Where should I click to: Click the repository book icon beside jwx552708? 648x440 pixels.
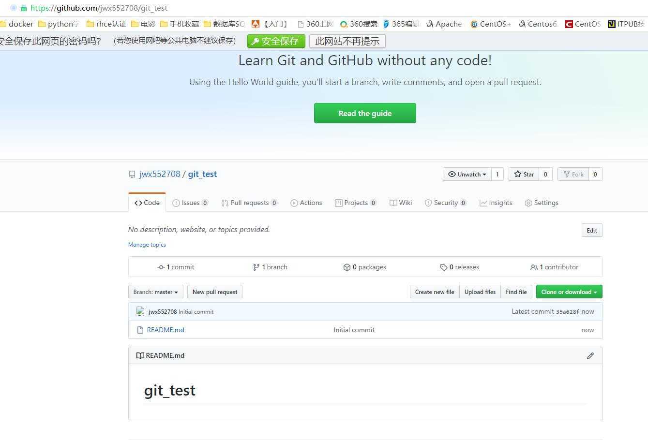[x=132, y=175]
